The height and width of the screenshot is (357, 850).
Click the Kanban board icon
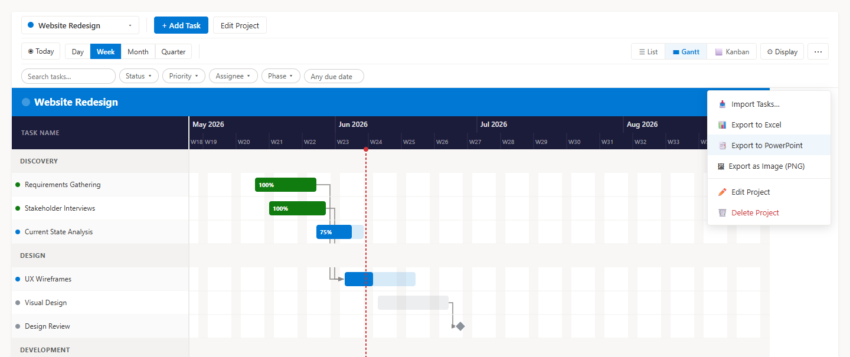(x=718, y=52)
